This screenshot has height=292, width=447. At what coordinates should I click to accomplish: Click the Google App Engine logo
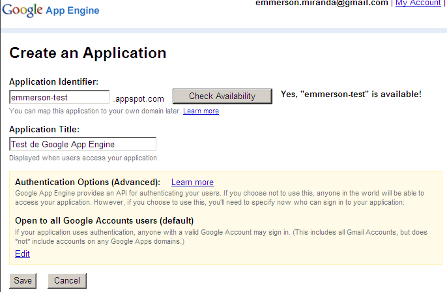(51, 10)
